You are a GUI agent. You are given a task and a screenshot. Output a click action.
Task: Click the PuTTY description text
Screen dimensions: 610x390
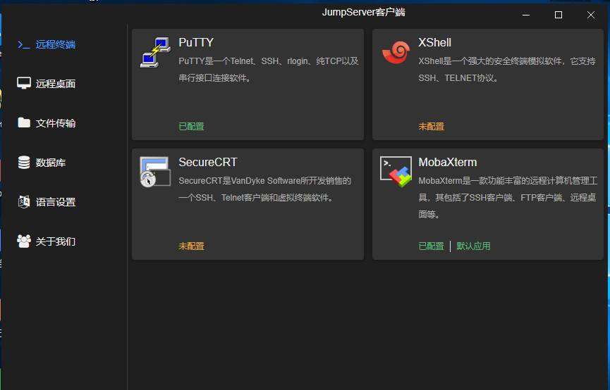pos(269,70)
